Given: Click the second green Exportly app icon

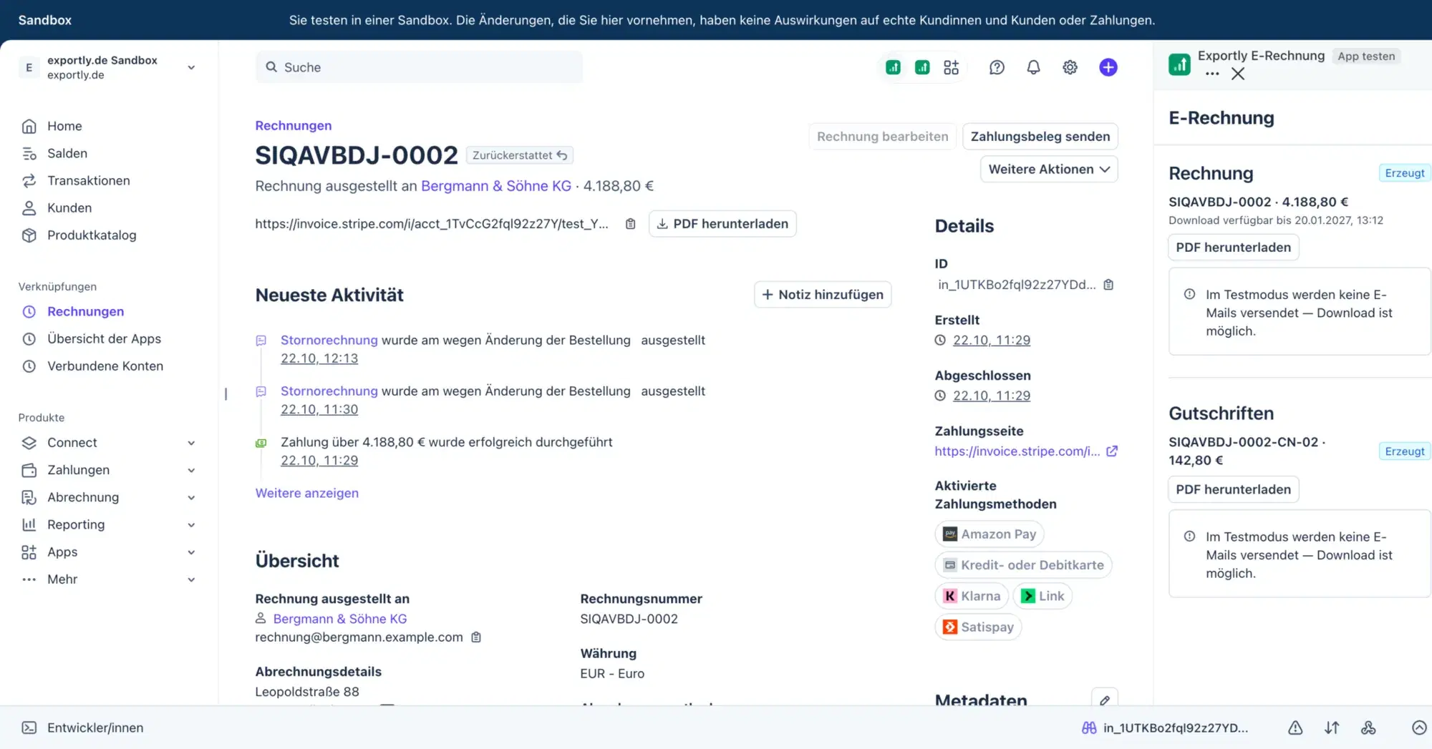Looking at the screenshot, I should pos(922,67).
